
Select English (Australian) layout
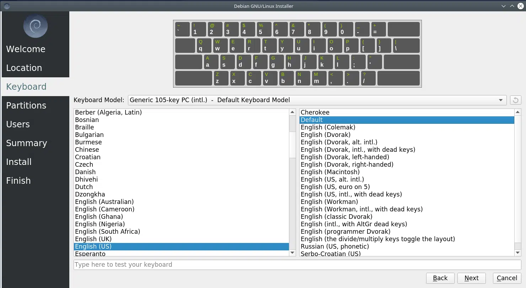coord(181,202)
